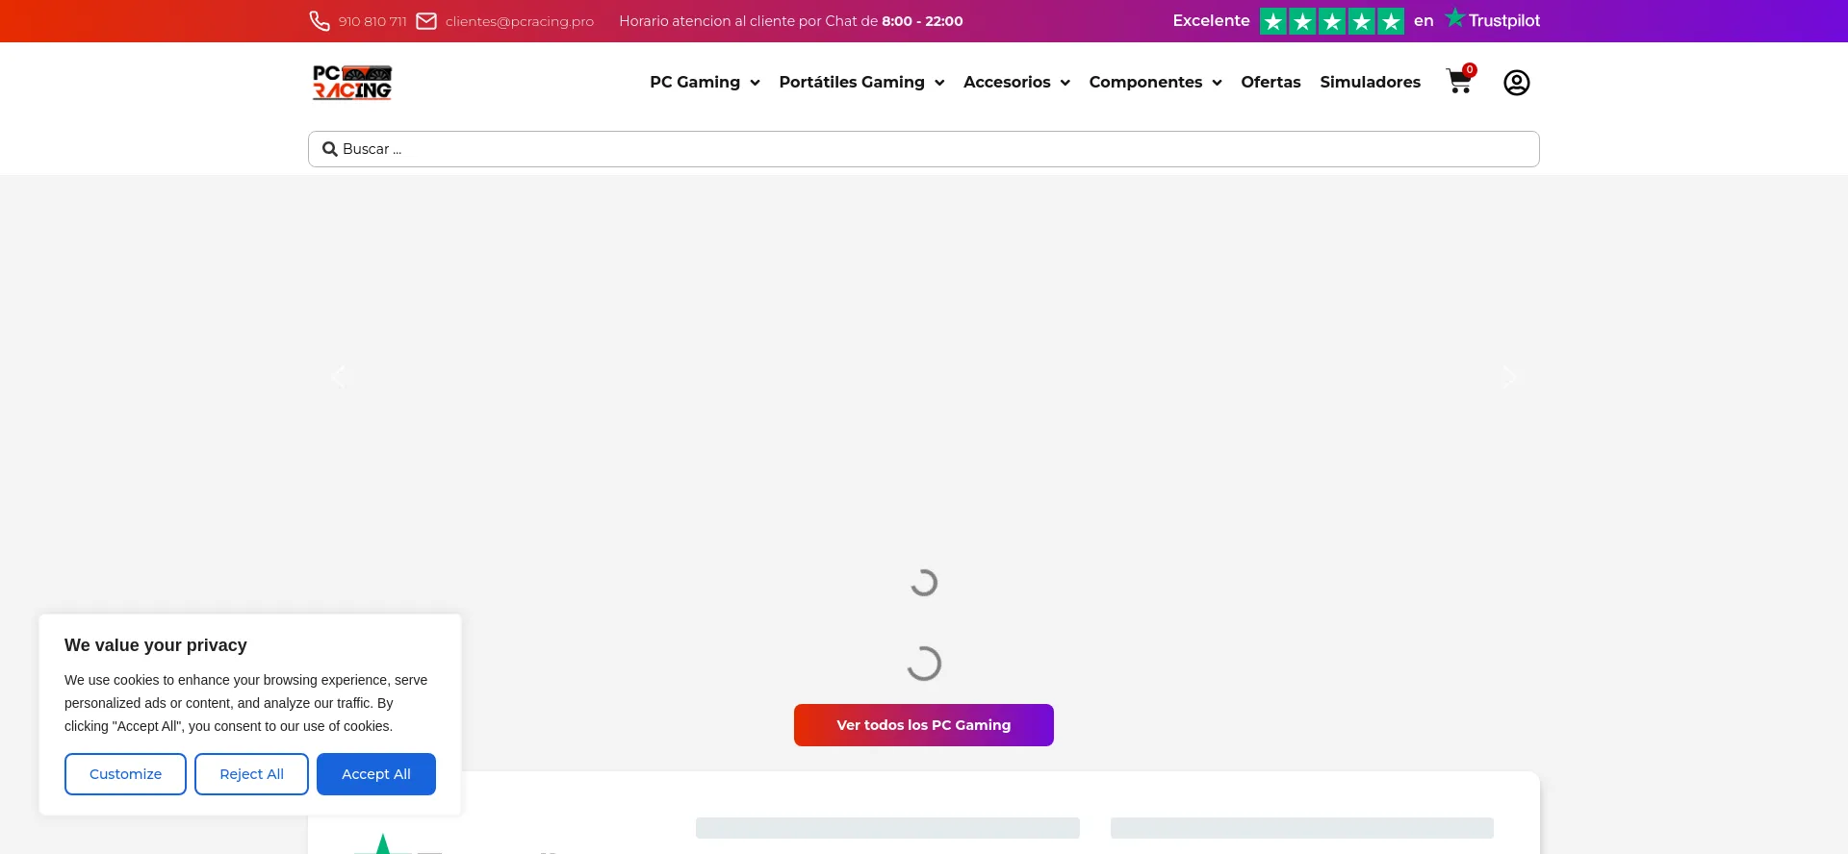Image resolution: width=1848 pixels, height=854 pixels.
Task: Expand the Accesorios dropdown arrow
Action: click(x=1065, y=83)
